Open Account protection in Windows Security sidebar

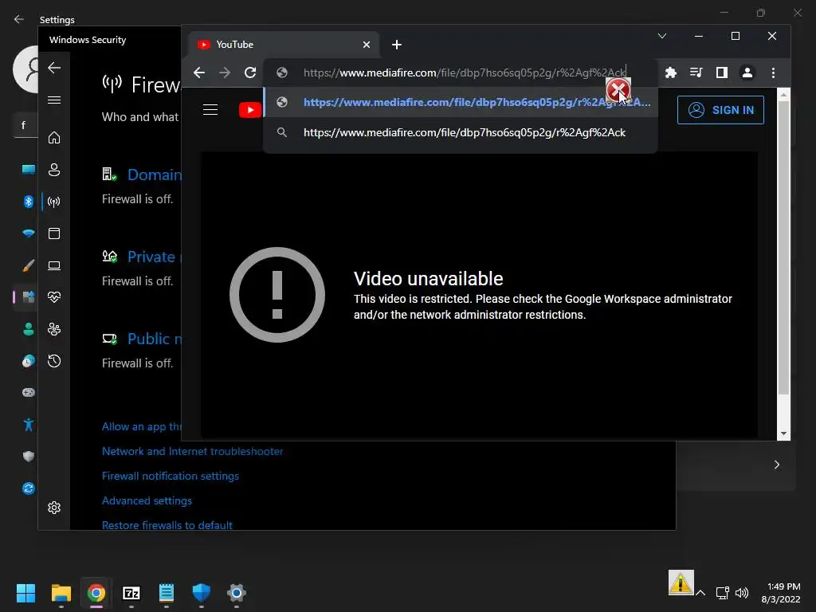coord(54,170)
